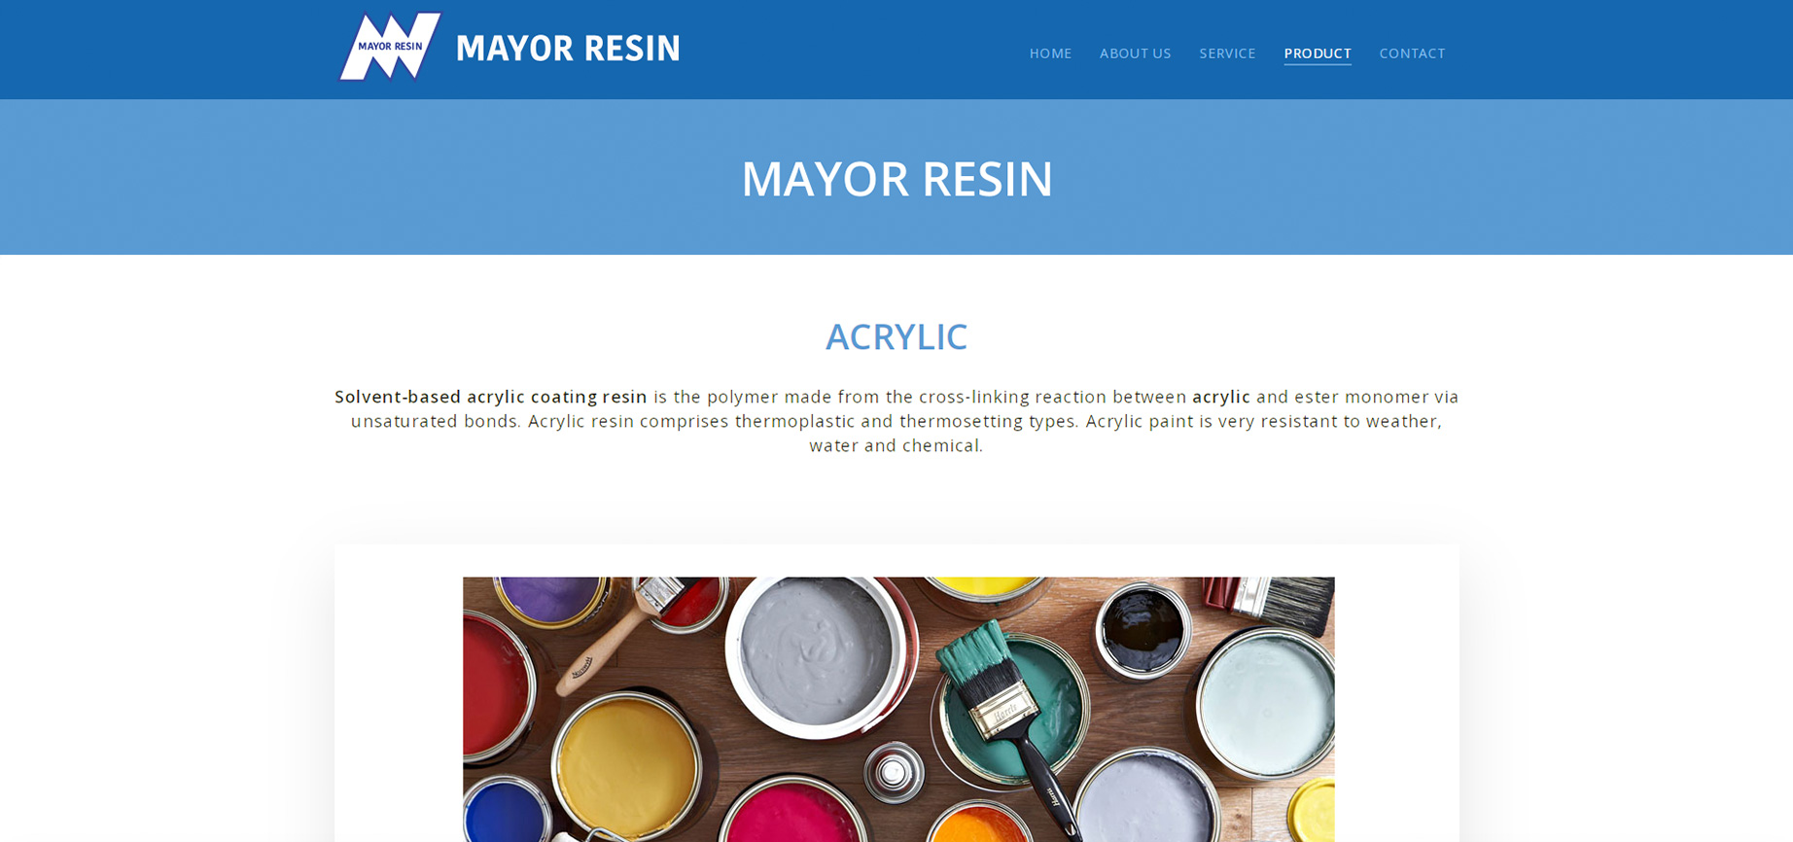Click the MAYOR RESIN banner heading
This screenshot has width=1793, height=842.
point(896,179)
